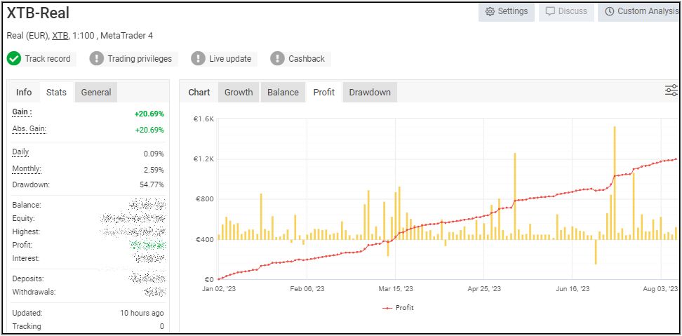This screenshot has width=682, height=336.
Task: Toggle the Profit series in chart legend
Action: [398, 307]
